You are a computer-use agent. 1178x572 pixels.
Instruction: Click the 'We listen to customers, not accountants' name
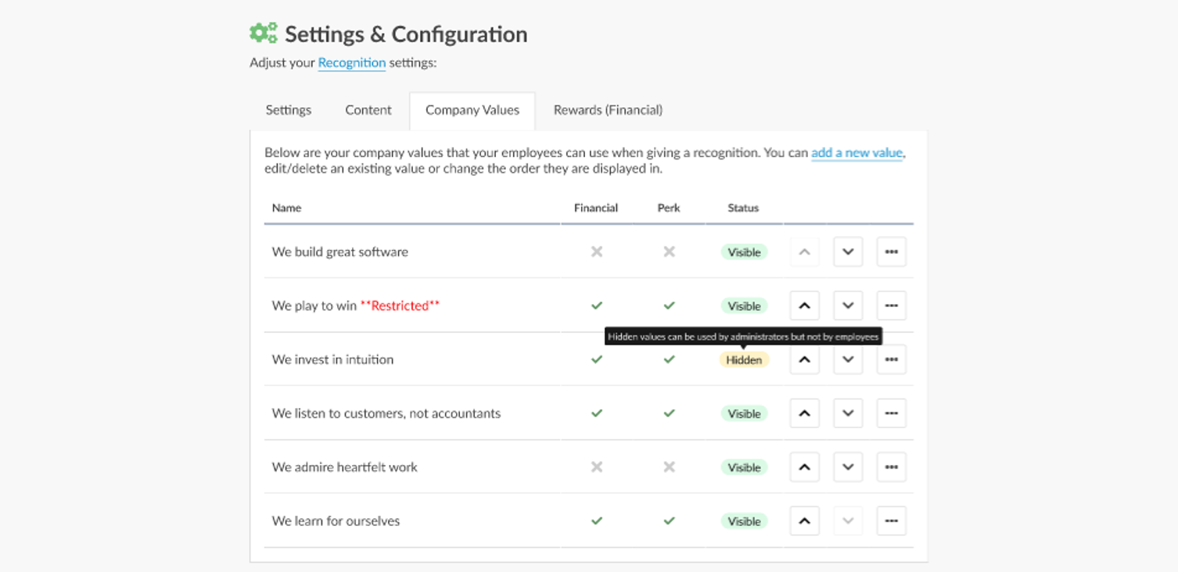[x=386, y=413]
